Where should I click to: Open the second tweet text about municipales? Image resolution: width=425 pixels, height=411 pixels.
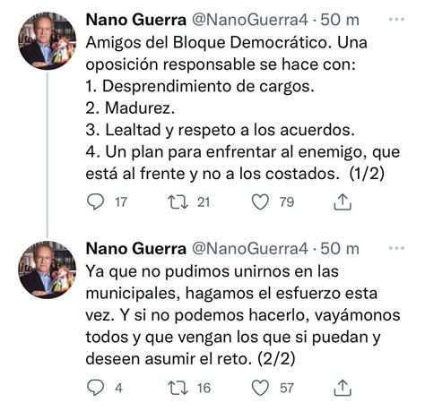coord(243,315)
